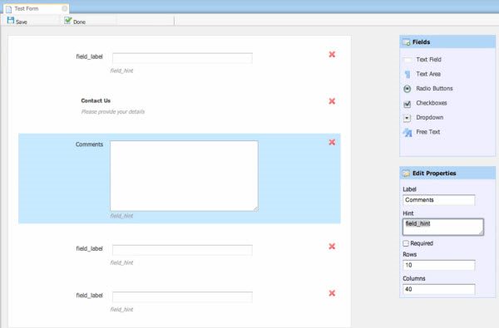
Task: Click the first field_label text input
Action: [x=182, y=58]
